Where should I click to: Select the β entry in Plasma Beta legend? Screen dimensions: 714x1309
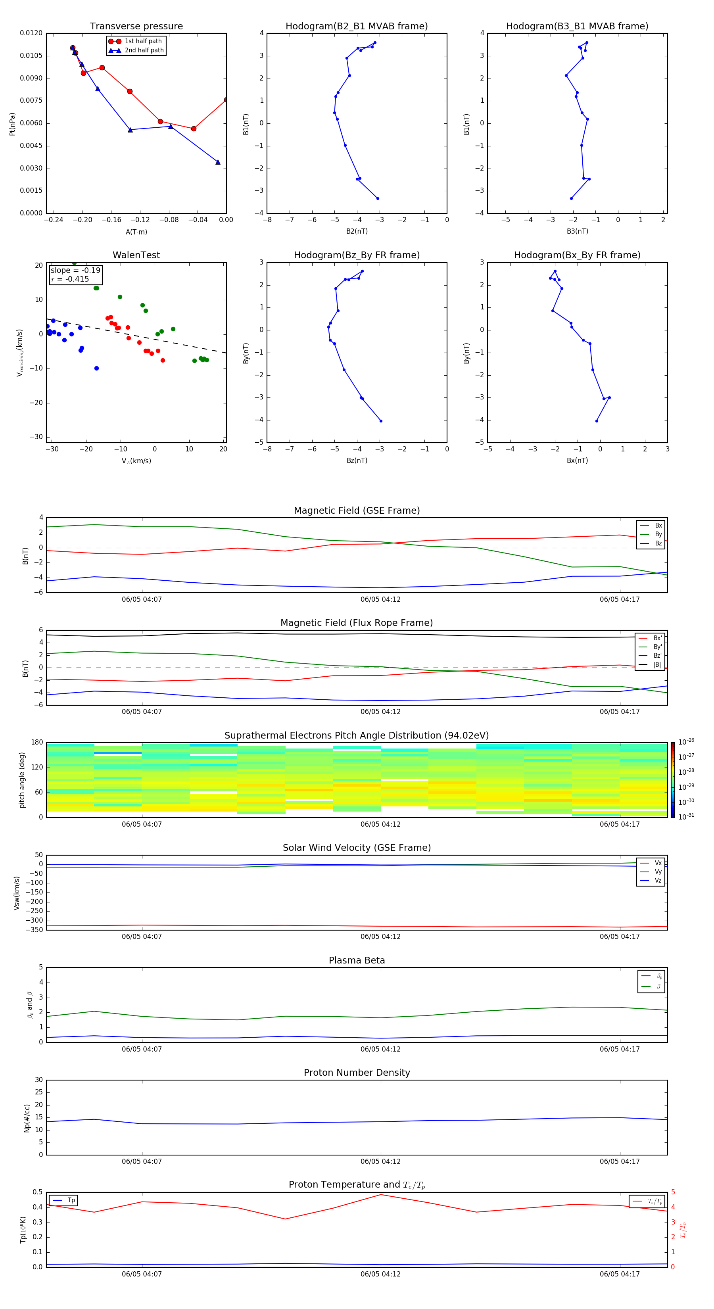point(651,987)
